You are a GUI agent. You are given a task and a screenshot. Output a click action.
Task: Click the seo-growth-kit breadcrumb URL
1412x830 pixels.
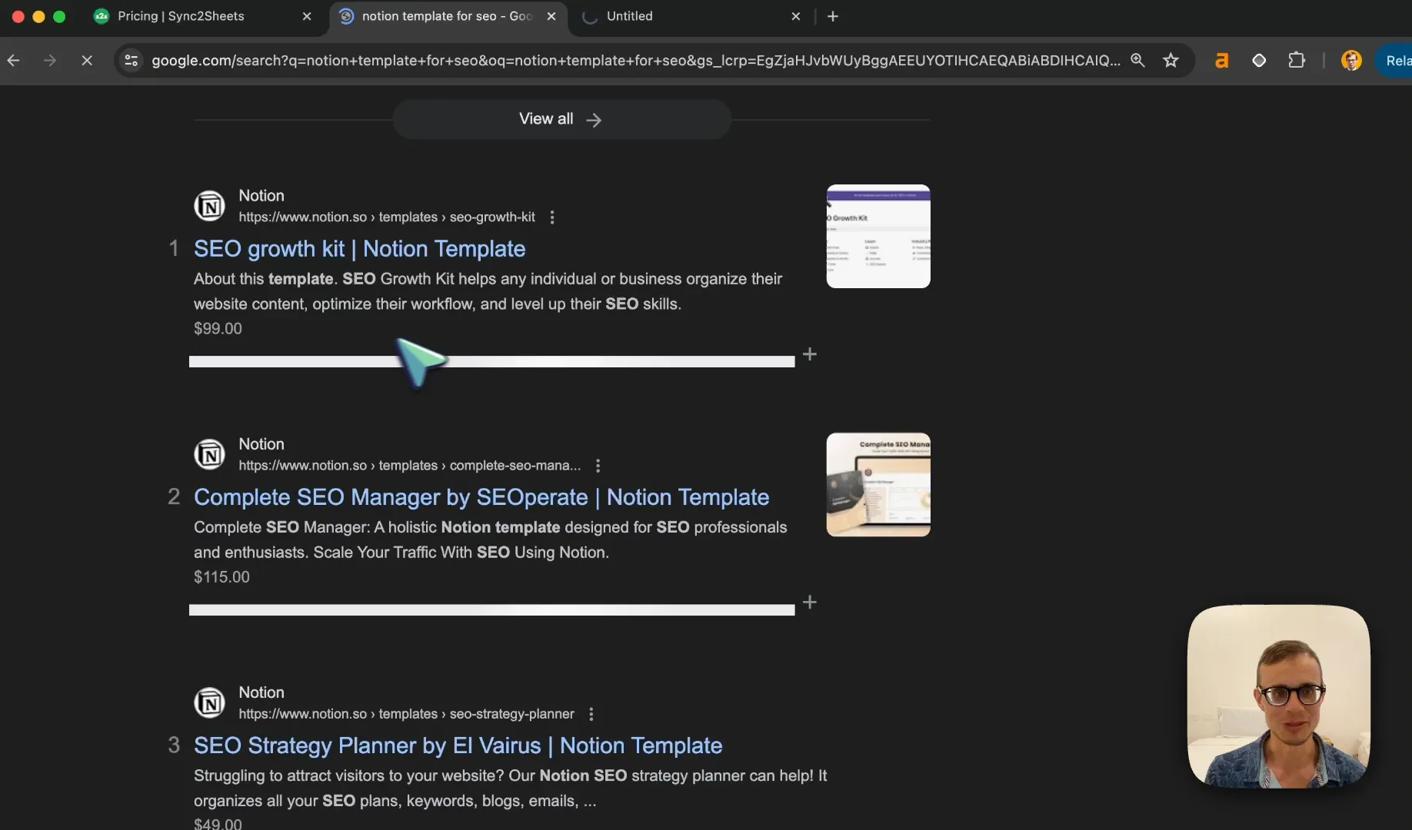[387, 217]
